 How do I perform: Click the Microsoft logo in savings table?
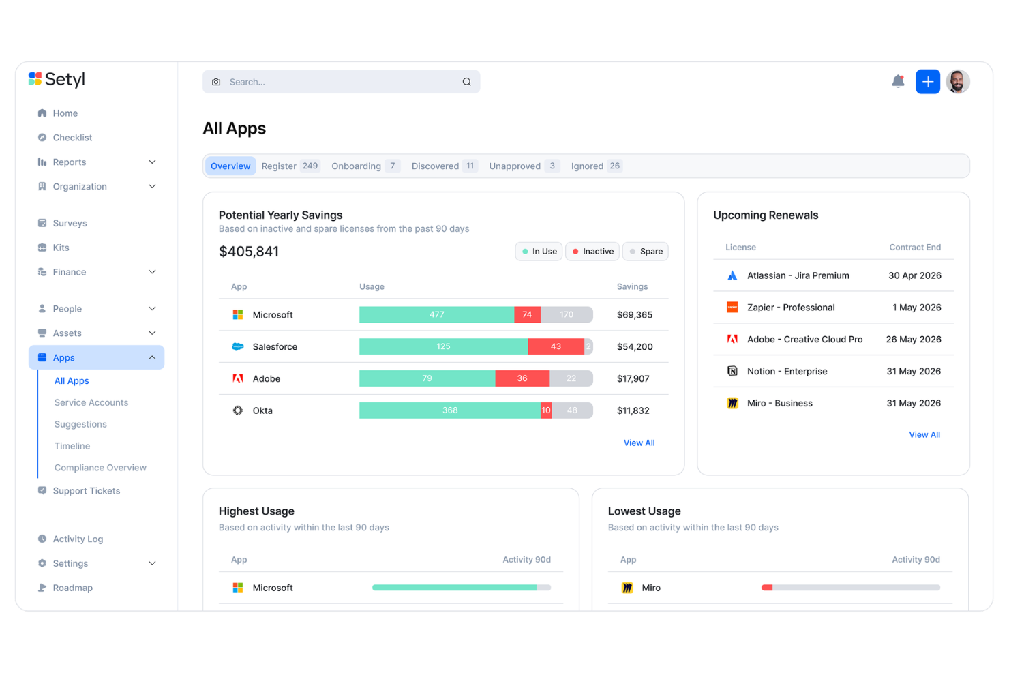click(x=238, y=315)
